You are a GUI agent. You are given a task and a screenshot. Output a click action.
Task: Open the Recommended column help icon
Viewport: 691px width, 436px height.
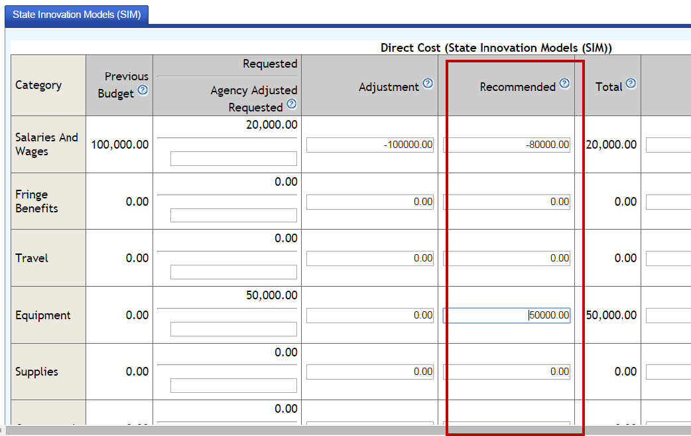pyautogui.click(x=564, y=84)
